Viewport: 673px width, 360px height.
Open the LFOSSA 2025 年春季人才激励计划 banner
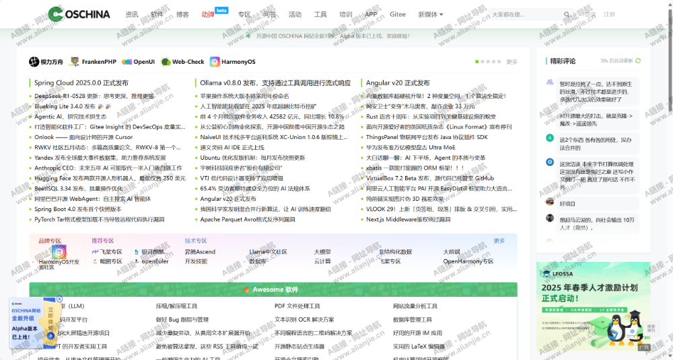593,307
